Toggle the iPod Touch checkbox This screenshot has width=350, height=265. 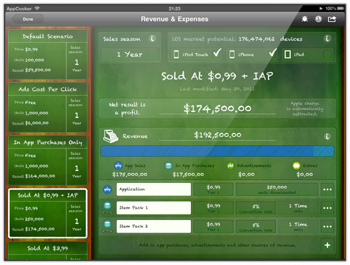point(217,54)
